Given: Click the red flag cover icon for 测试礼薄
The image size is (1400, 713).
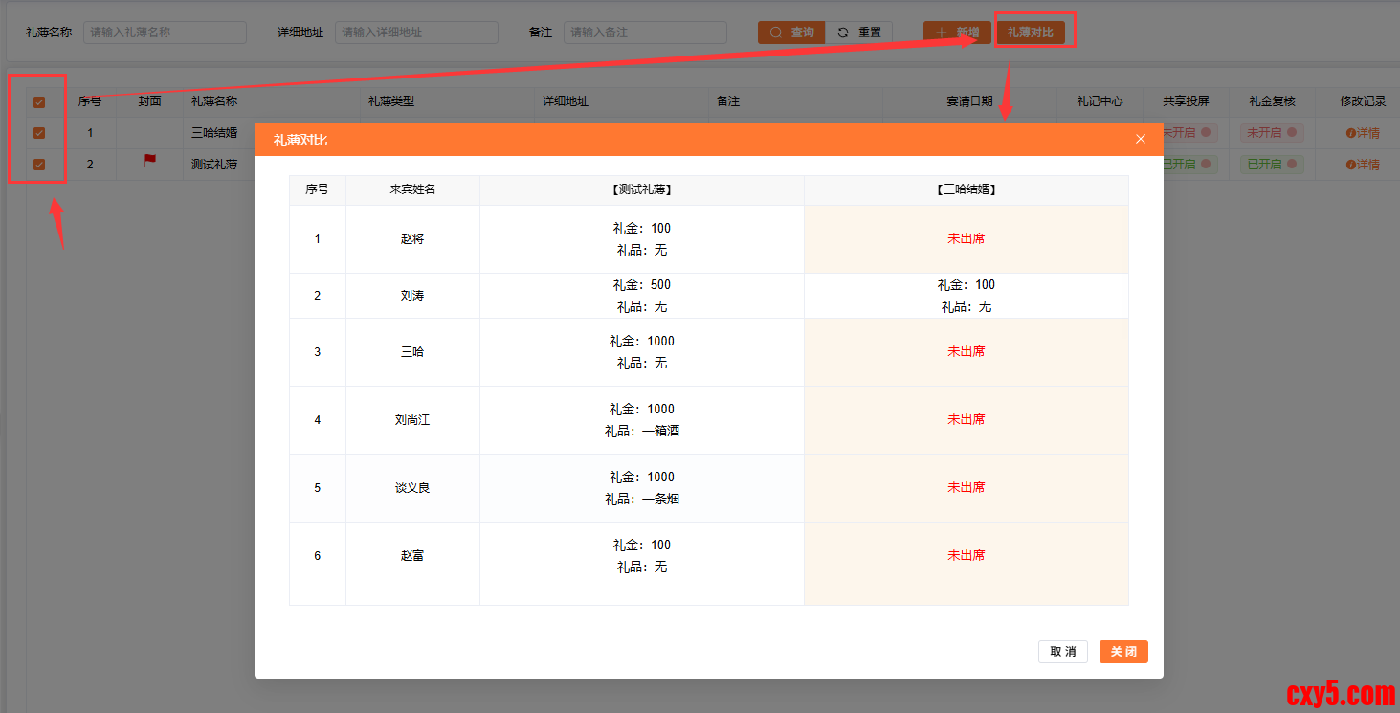Looking at the screenshot, I should [x=150, y=161].
